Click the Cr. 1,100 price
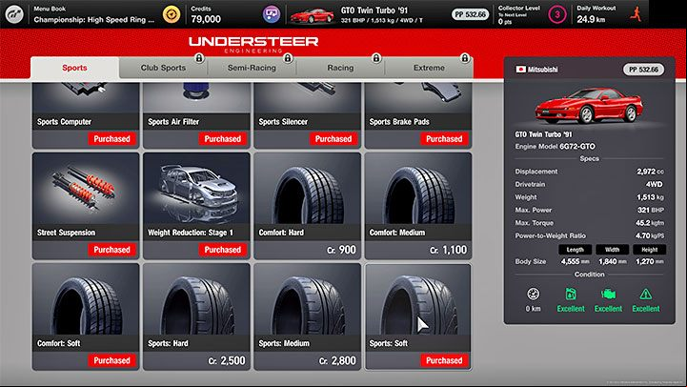The width and height of the screenshot is (687, 387). [x=448, y=250]
